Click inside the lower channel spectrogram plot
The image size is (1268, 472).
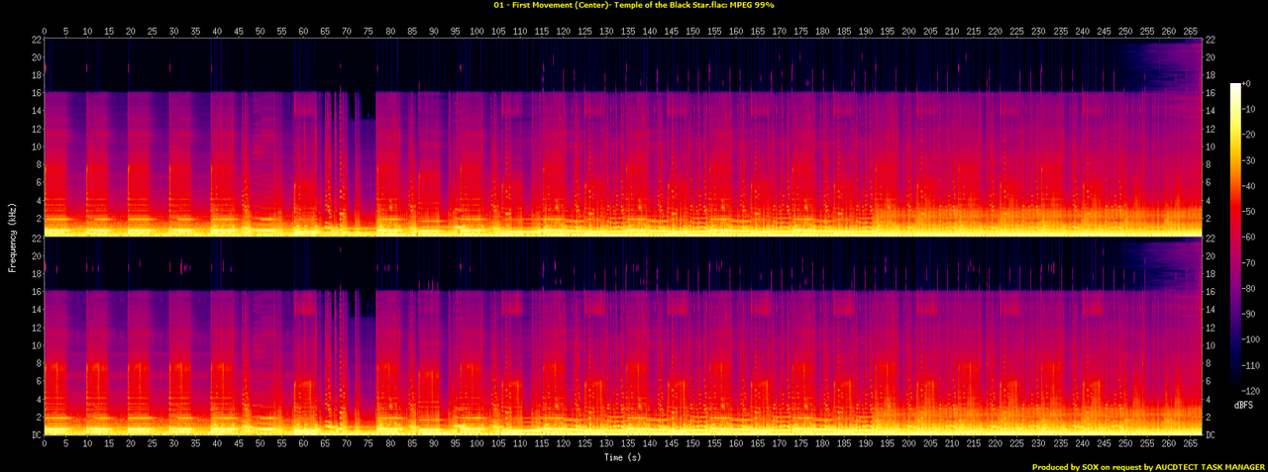point(622,336)
